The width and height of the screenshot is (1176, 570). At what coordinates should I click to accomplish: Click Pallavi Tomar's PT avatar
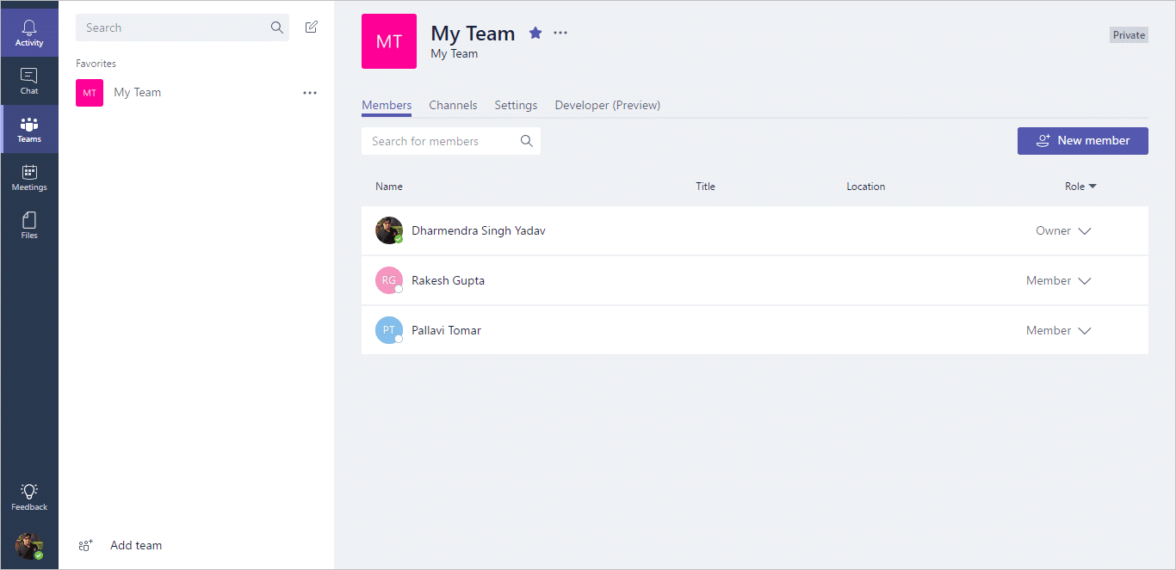[x=389, y=330]
